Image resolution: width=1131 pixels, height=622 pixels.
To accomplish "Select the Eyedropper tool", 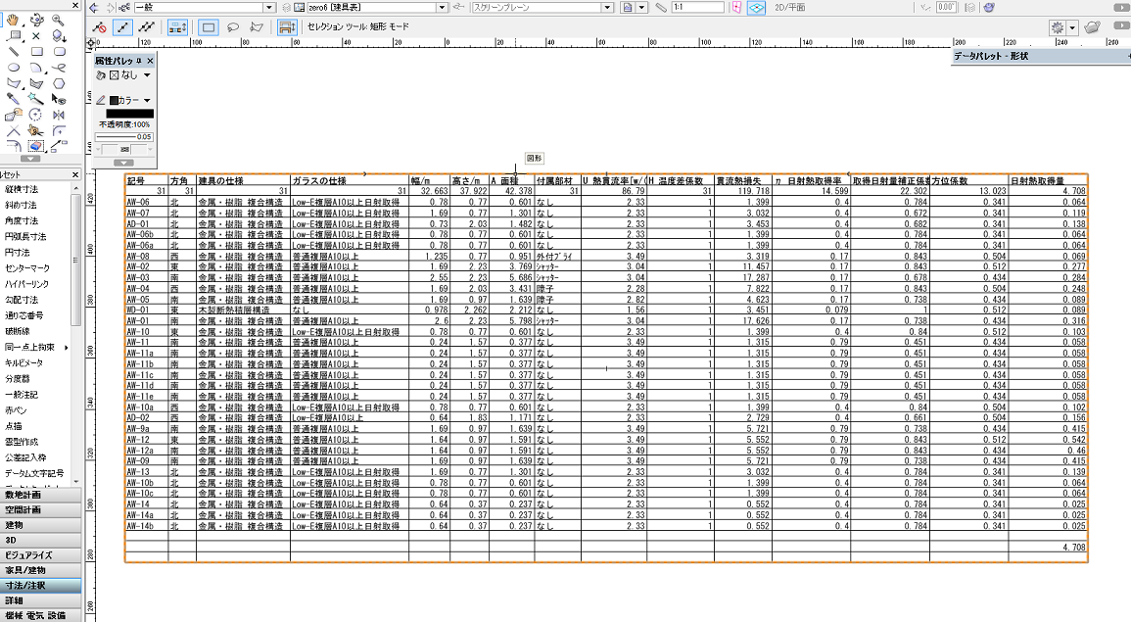I will [15, 99].
